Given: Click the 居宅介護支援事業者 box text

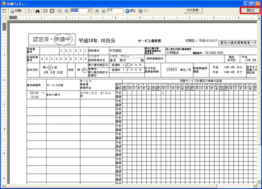Looking at the screenshot, I should tap(238, 43).
